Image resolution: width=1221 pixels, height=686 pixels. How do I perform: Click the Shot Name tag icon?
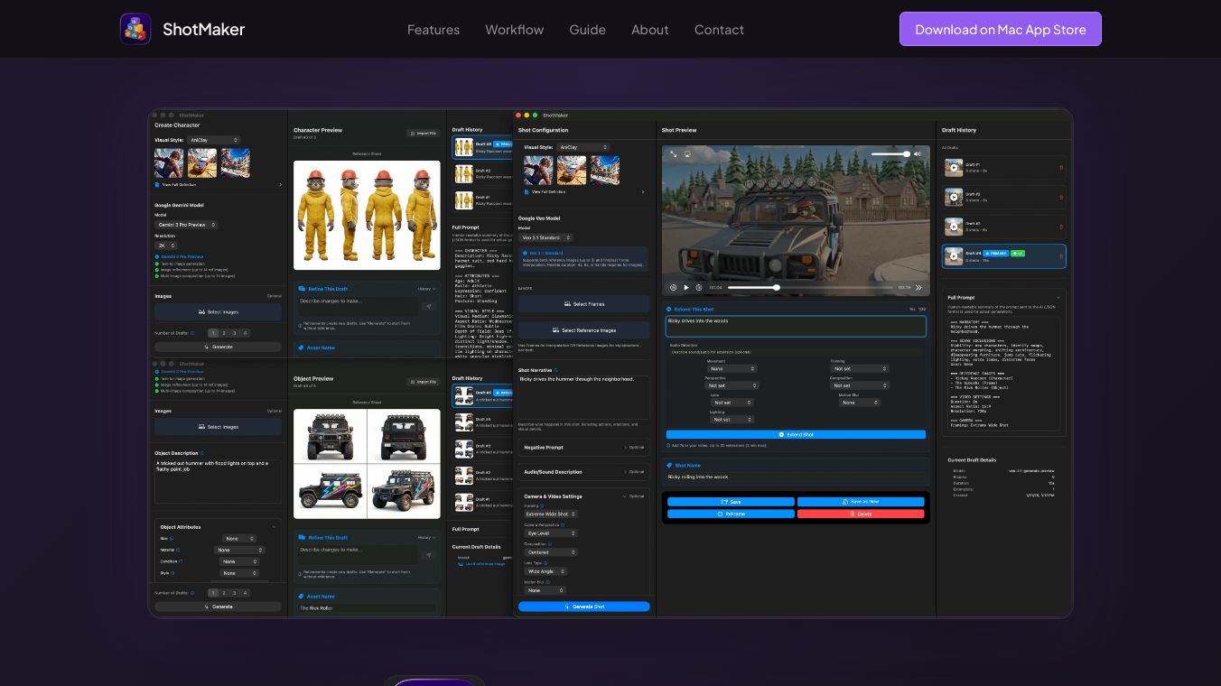pyautogui.click(x=669, y=466)
